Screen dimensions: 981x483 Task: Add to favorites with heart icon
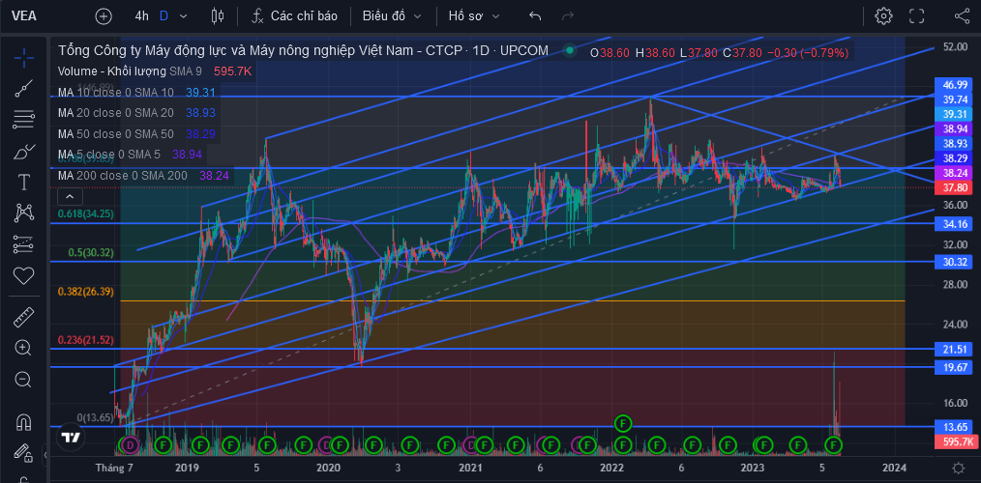pyautogui.click(x=24, y=275)
